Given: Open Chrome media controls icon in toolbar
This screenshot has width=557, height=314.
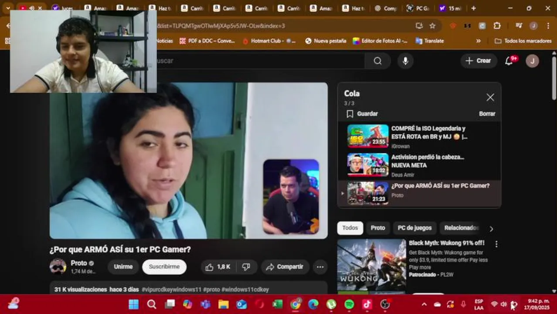Looking at the screenshot, I should pyautogui.click(x=519, y=26).
